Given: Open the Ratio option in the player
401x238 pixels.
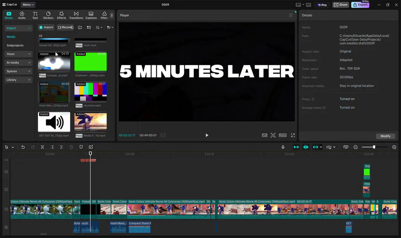Looking at the screenshot, I should pos(282,135).
